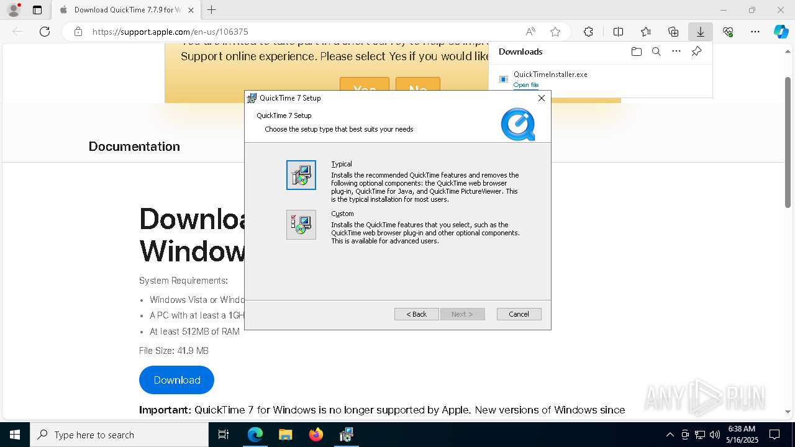The width and height of the screenshot is (795, 447).
Task: Open the Extensions puzzle icon
Action: coord(588,32)
